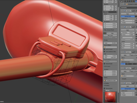Screen dimensions: 137x103
Task: Click the Solidify Thickness field
Action: tap(128, 33)
